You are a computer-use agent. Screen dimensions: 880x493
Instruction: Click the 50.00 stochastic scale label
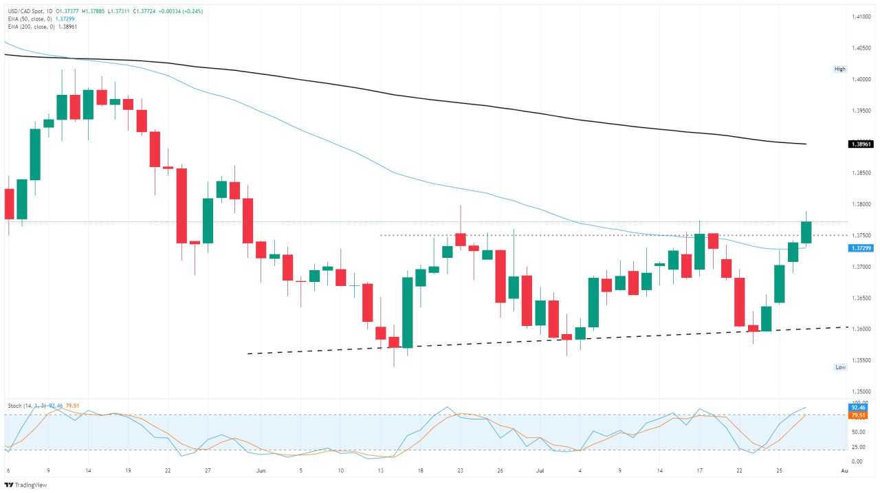click(859, 432)
